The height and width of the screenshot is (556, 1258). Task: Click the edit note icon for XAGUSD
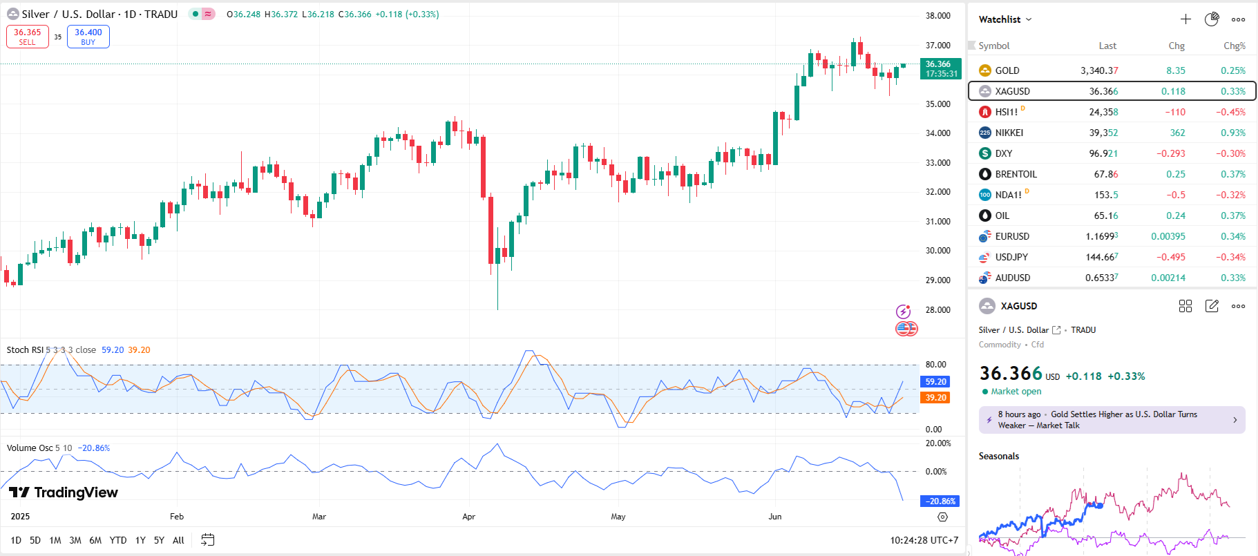pos(1212,306)
